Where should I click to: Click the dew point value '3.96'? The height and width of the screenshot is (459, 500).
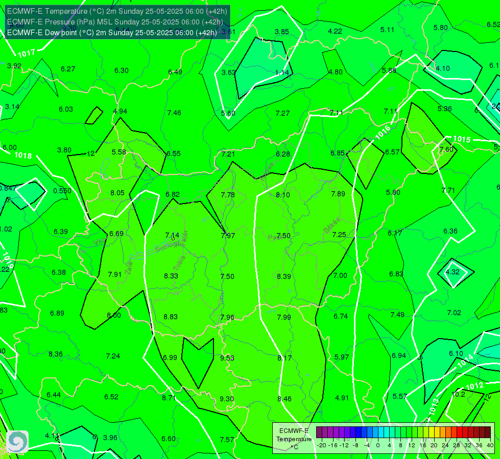110,438
